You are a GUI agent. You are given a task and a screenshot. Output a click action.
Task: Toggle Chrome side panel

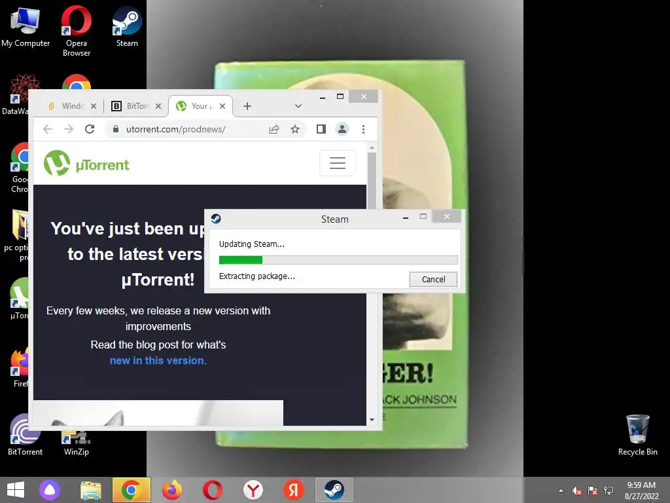click(x=321, y=129)
